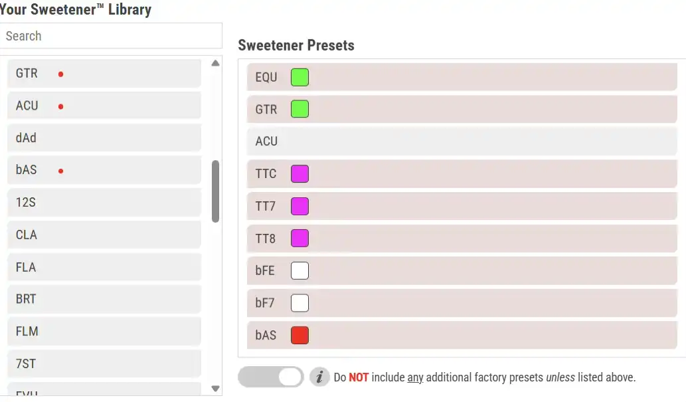Click the green swatch on EQU preset
This screenshot has width=686, height=402.
click(300, 77)
